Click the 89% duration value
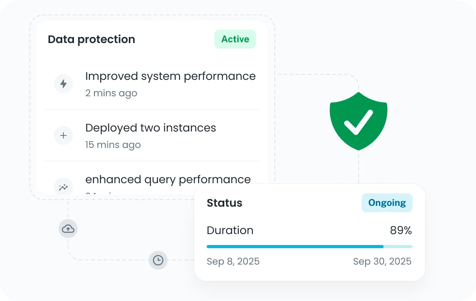The width and height of the screenshot is (476, 301). [400, 231]
